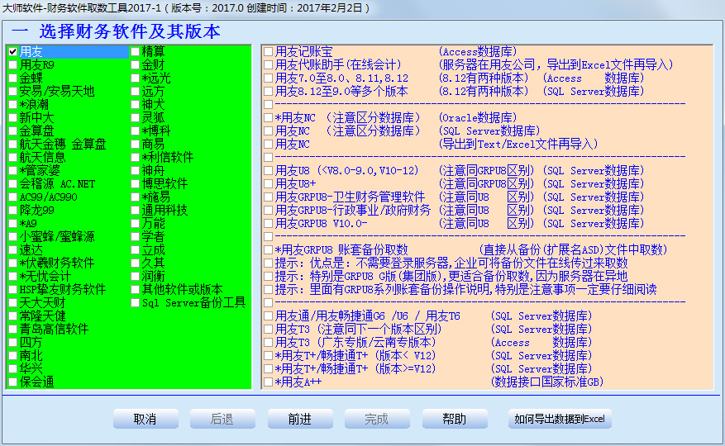
Task: Select 小蜜蜂/蜜蜂源 checkbox
Action: 13,237
